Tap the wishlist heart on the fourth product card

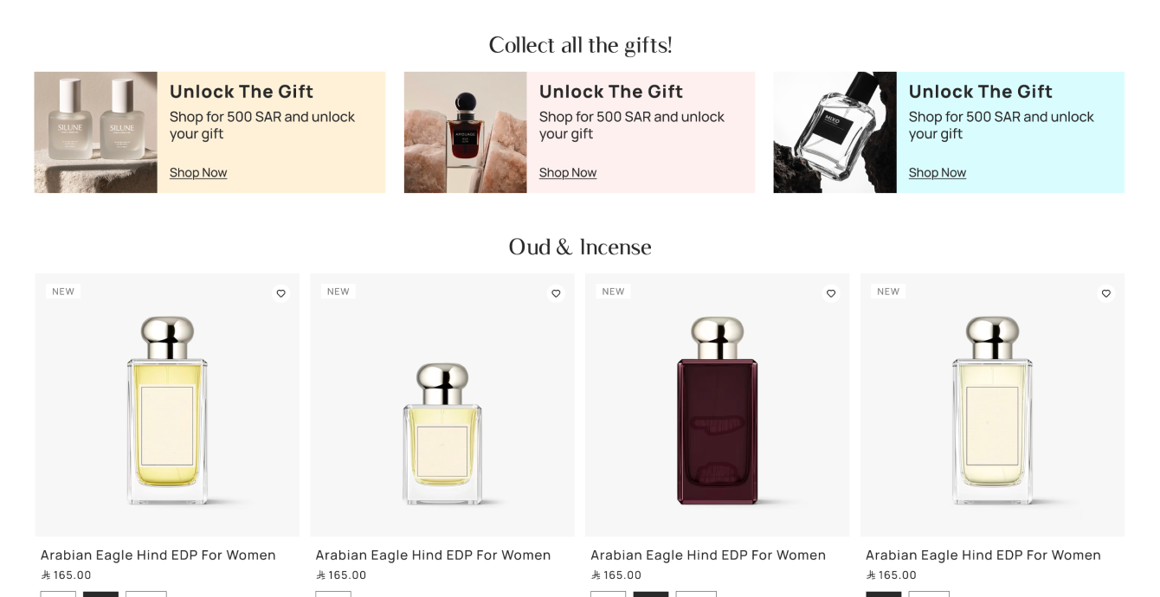pyautogui.click(x=1105, y=294)
